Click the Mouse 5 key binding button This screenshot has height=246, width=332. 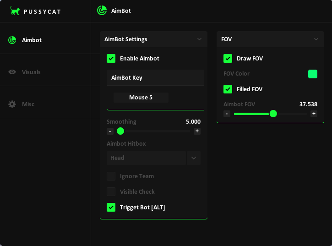[141, 98]
